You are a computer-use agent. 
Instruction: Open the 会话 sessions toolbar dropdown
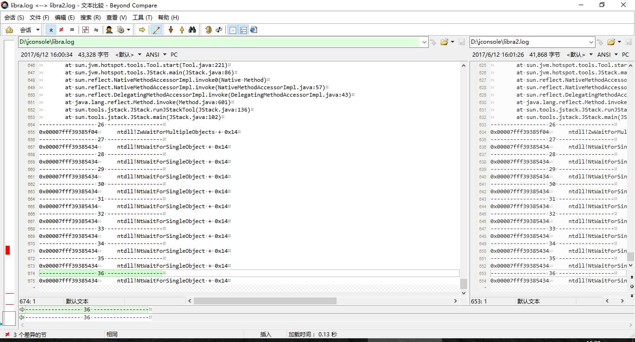[29, 30]
